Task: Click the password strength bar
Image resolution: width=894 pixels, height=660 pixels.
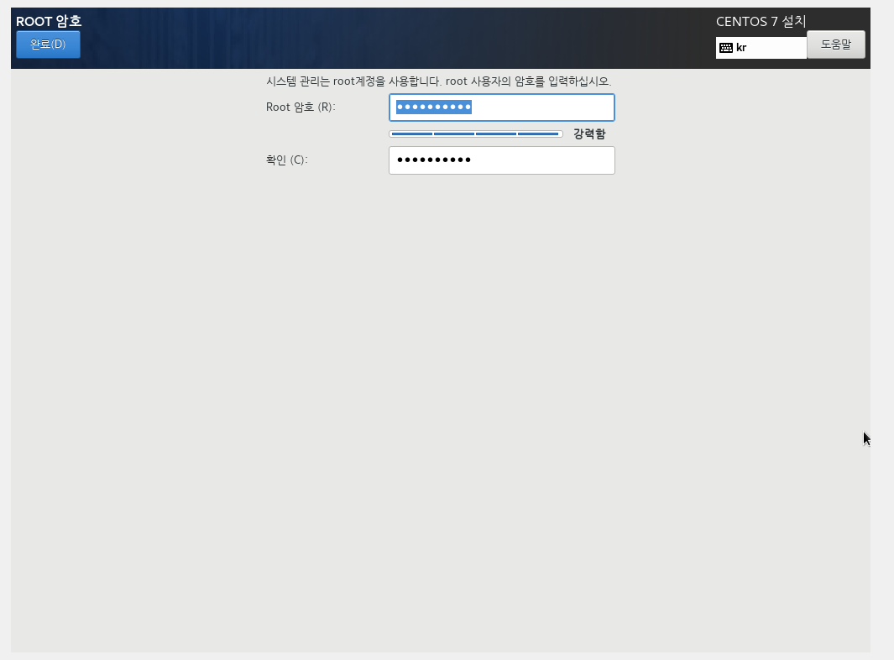Action: click(475, 134)
